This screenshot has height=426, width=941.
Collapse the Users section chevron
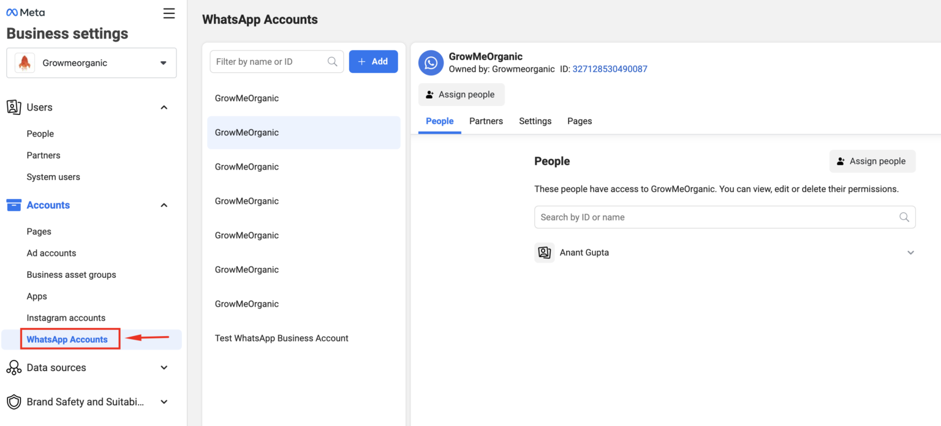coord(164,108)
